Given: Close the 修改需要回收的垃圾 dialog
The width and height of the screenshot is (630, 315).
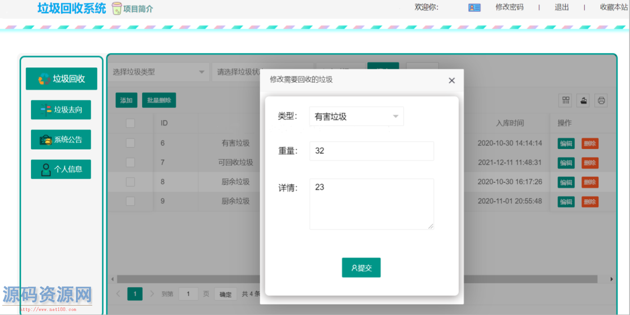Looking at the screenshot, I should point(452,81).
